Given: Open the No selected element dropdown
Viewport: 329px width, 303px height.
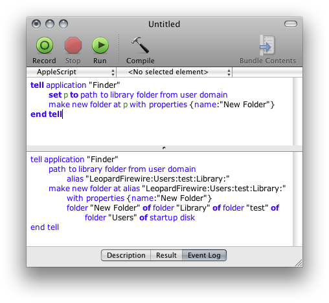Looking at the screenshot, I should click(174, 72).
